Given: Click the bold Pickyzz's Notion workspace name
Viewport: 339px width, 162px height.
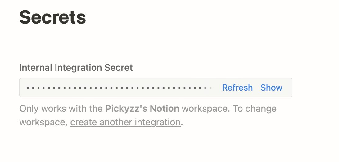Looking at the screenshot, I should click(x=142, y=109).
